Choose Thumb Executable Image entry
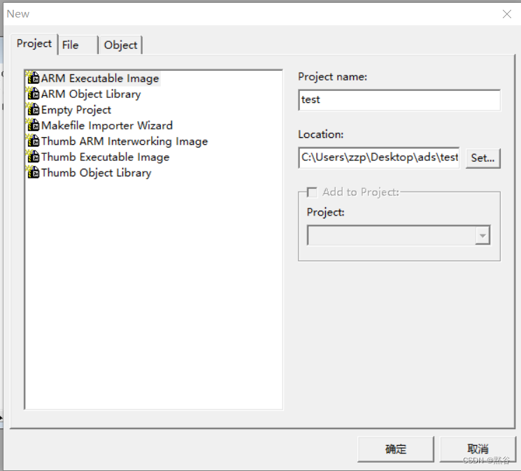The image size is (521, 471). click(x=105, y=157)
